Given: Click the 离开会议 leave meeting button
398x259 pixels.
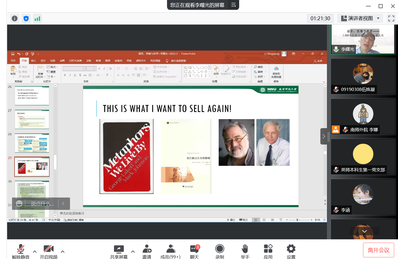Looking at the screenshot, I should (378, 250).
